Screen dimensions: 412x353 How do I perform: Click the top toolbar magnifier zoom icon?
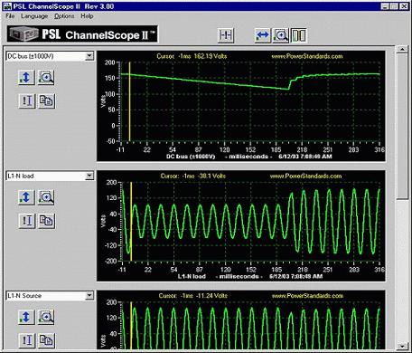(x=280, y=35)
